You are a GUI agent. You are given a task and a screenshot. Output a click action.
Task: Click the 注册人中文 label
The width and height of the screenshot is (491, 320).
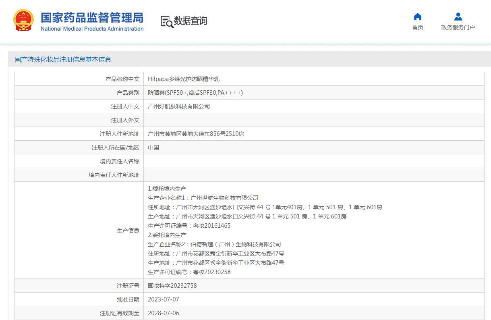pyautogui.click(x=125, y=106)
